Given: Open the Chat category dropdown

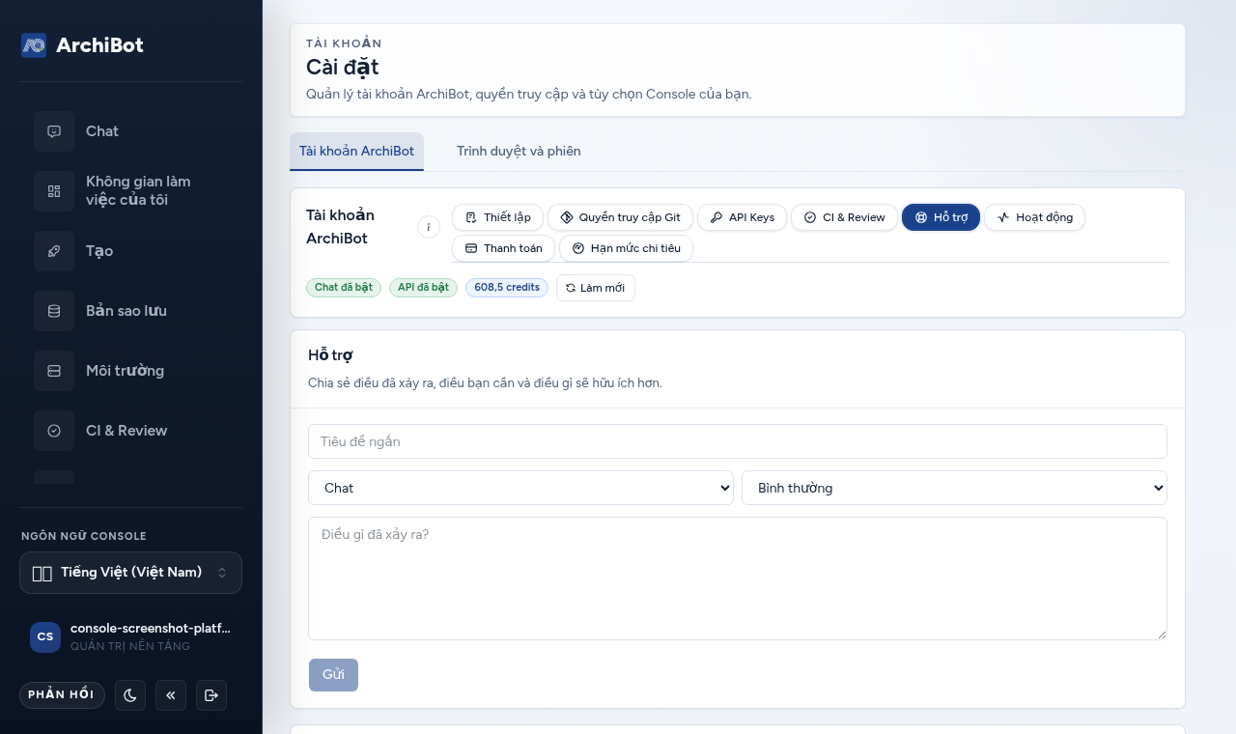Looking at the screenshot, I should (520, 488).
